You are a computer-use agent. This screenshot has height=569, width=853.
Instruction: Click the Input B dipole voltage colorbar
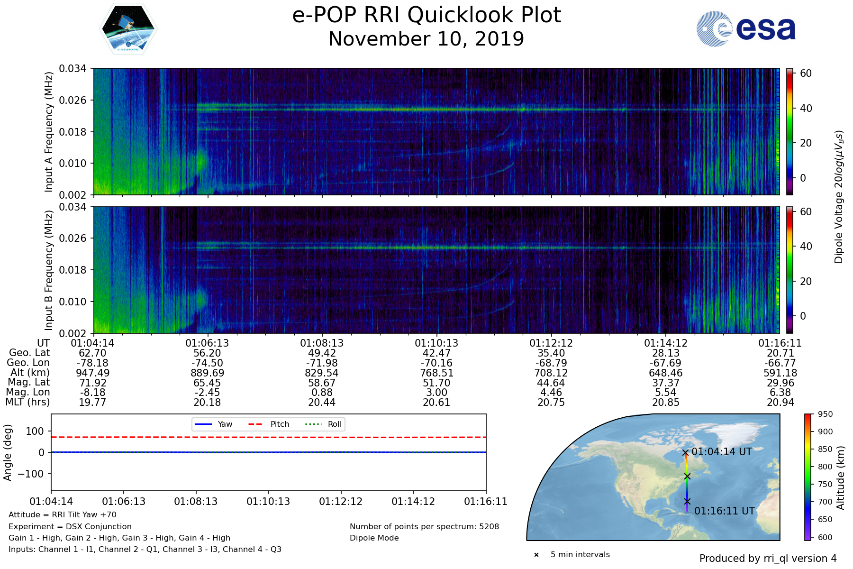(789, 270)
